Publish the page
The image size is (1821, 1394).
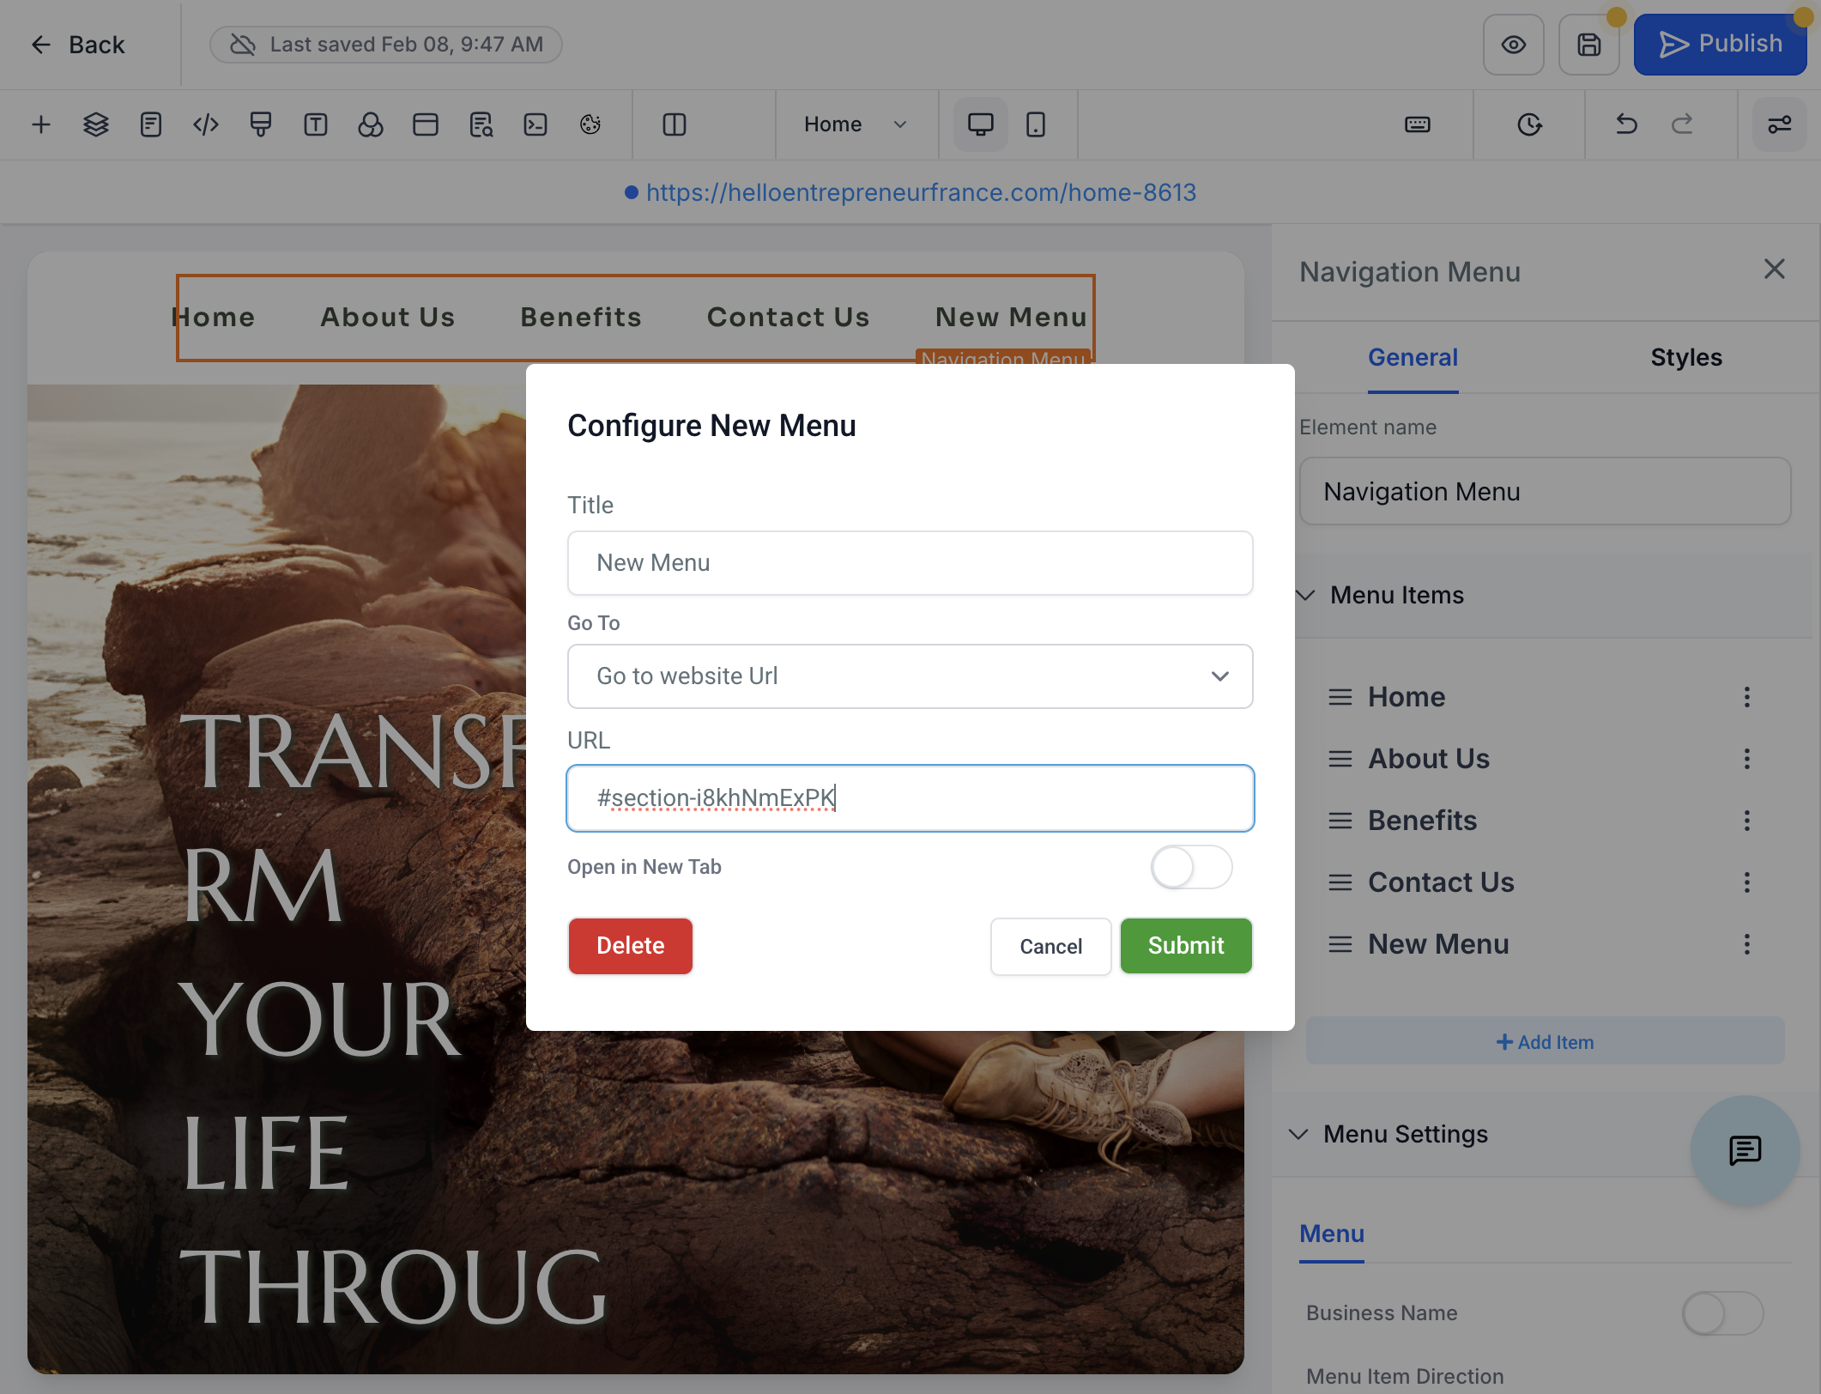1721,45
